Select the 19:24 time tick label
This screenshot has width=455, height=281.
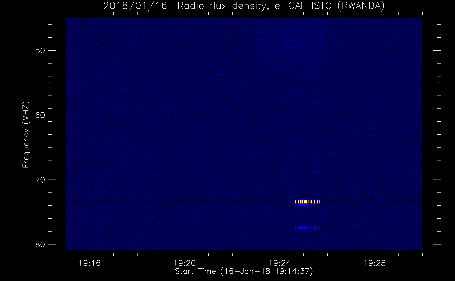[280, 263]
